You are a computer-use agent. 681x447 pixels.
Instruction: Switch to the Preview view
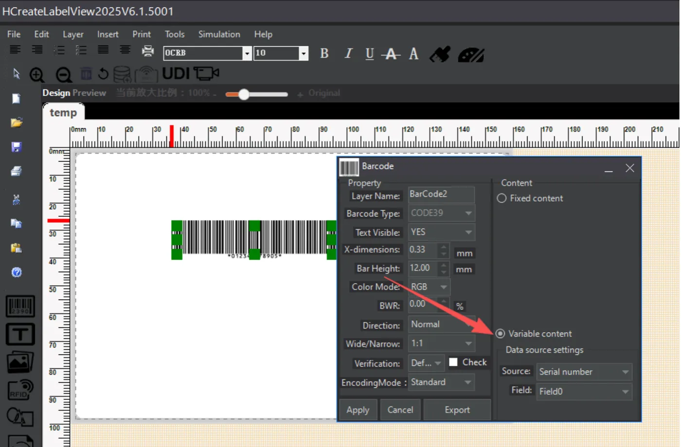(89, 93)
